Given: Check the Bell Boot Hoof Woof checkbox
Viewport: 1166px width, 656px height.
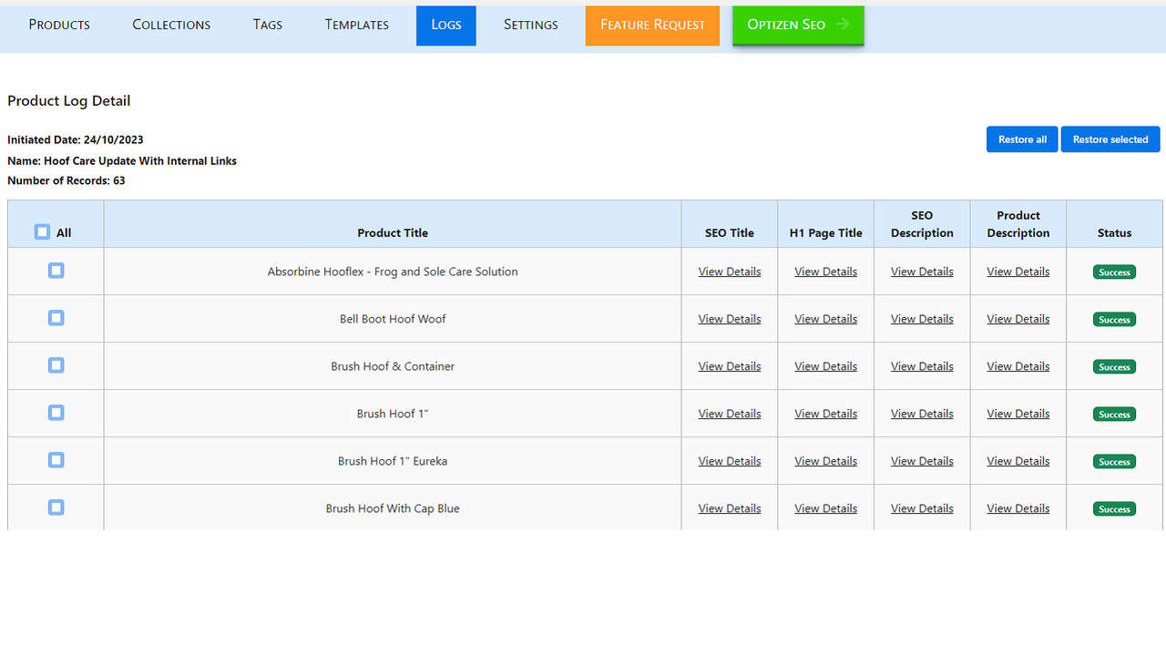Looking at the screenshot, I should (x=56, y=317).
